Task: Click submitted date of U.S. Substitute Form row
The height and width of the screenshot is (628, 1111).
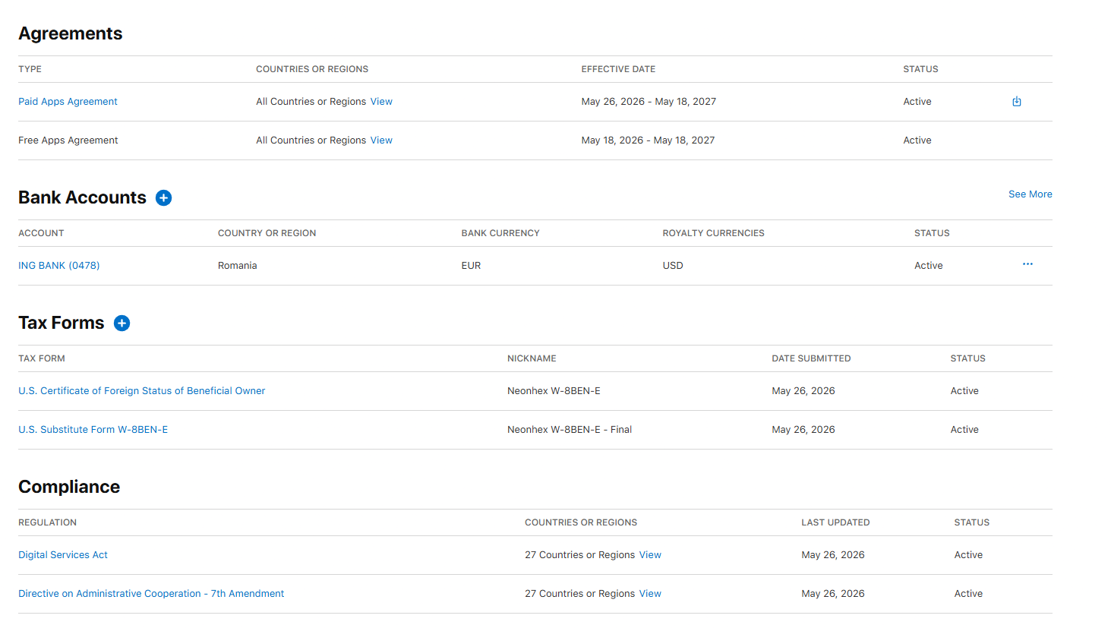Action: pos(803,430)
